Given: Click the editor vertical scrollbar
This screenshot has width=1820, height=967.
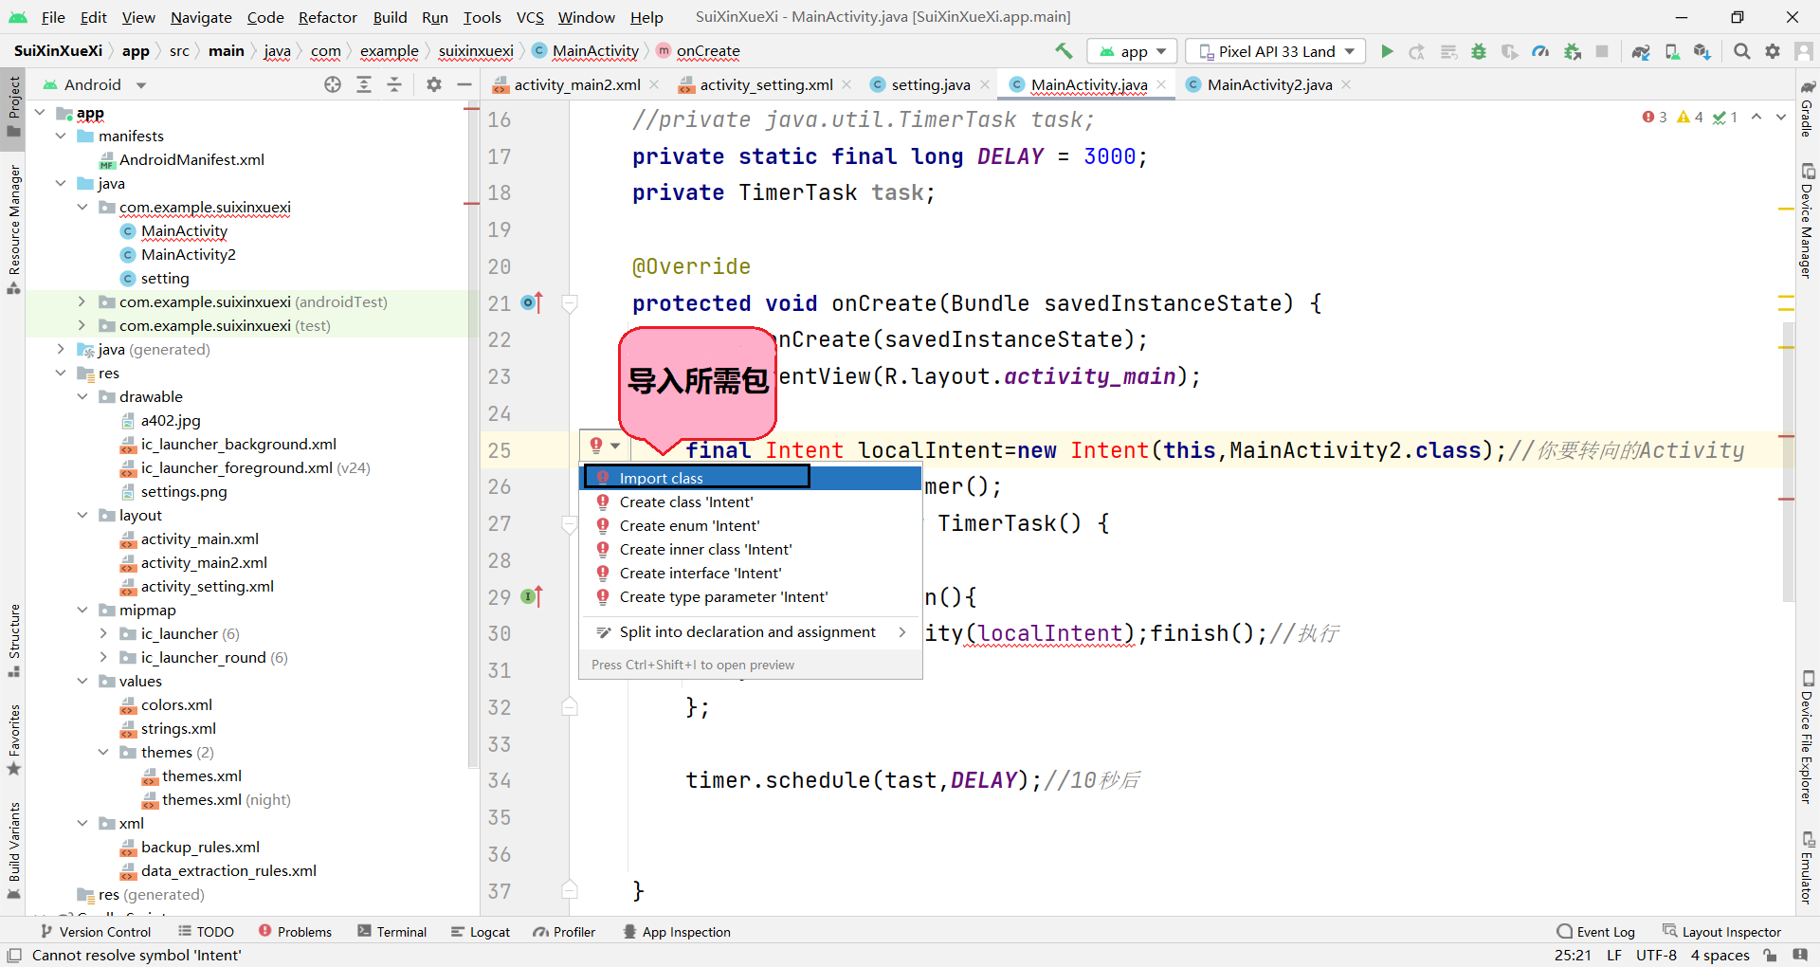Looking at the screenshot, I should pos(1788,462).
